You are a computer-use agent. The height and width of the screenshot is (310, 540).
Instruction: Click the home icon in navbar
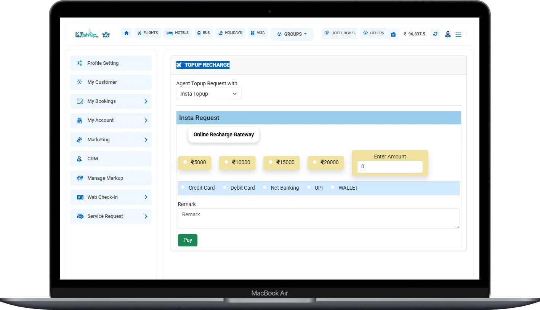coord(127,33)
